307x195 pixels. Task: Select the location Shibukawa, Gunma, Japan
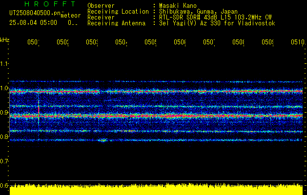pyautogui.click(x=198, y=12)
